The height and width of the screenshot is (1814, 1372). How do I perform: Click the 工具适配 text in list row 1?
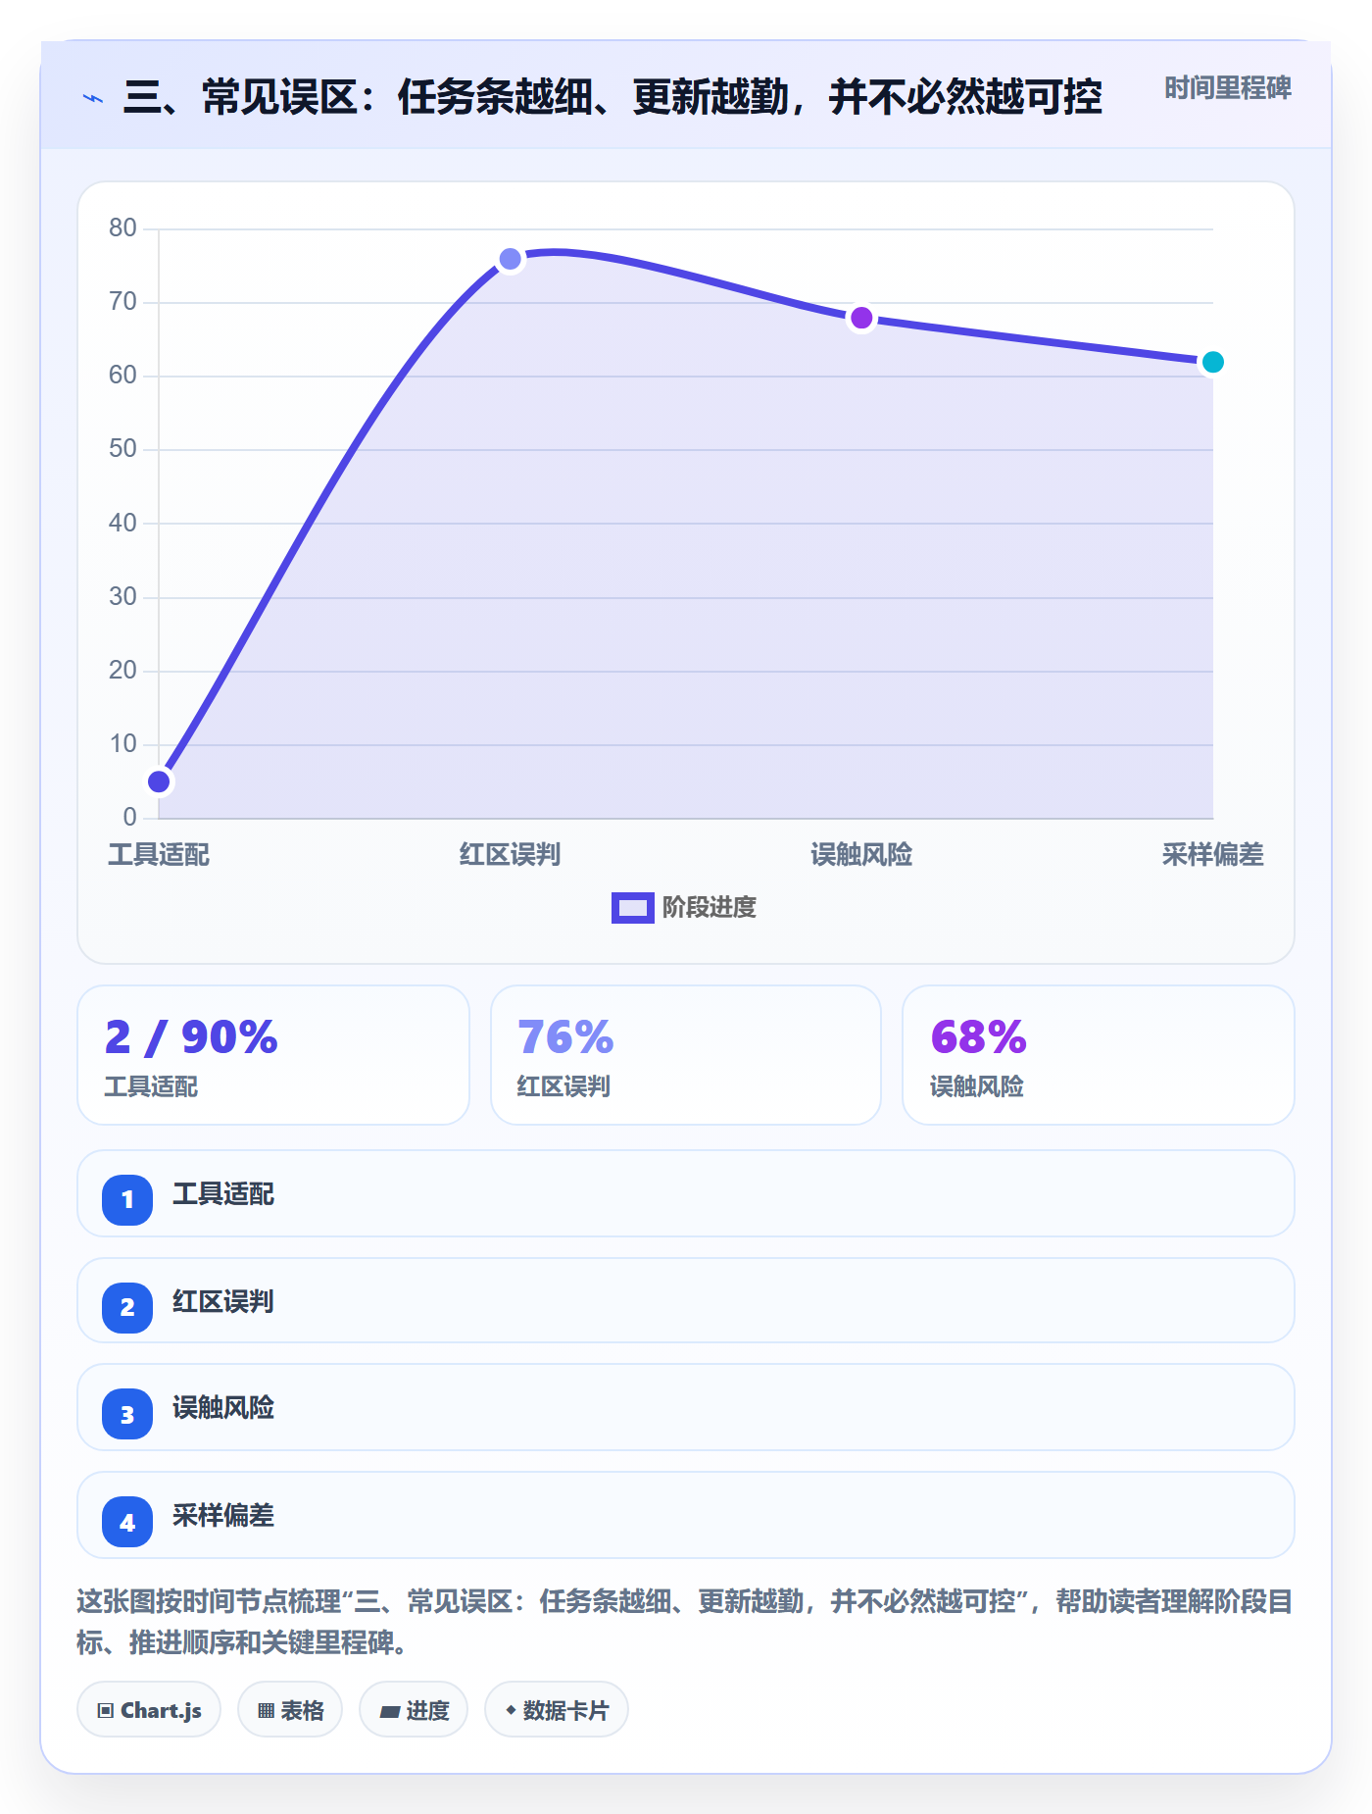coord(223,1194)
